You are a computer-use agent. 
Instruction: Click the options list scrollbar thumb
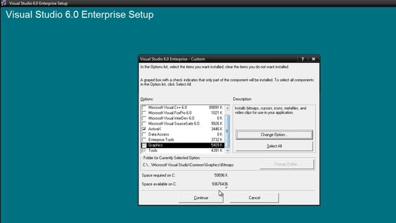tap(227, 131)
